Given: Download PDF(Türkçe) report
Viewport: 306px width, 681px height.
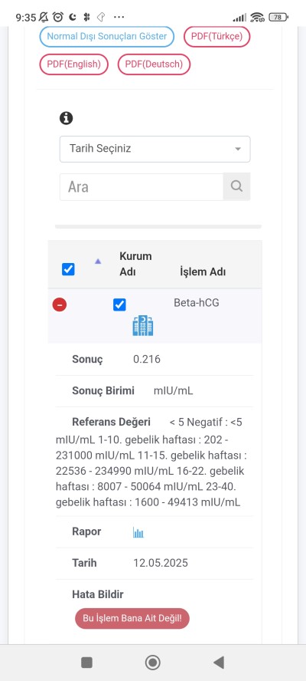Looking at the screenshot, I should [217, 37].
